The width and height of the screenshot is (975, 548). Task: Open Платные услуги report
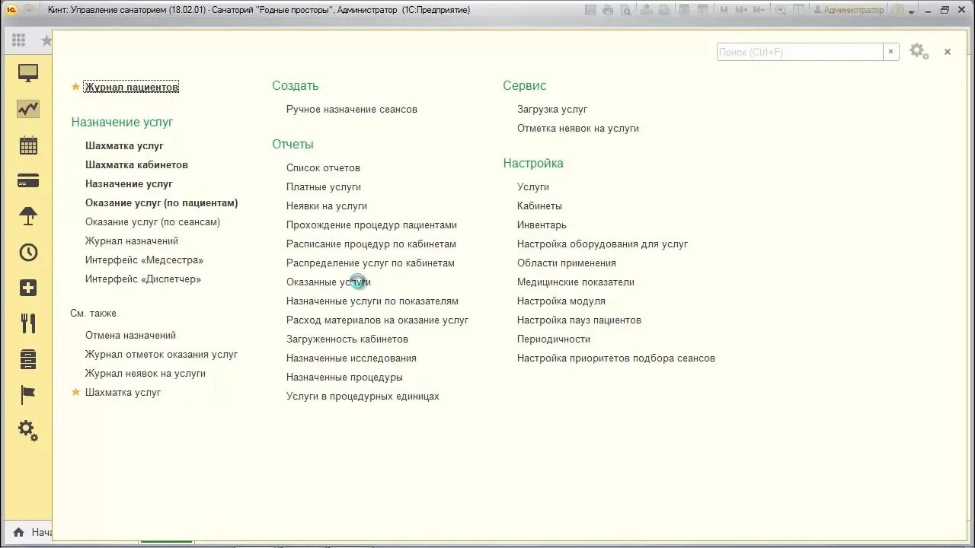point(324,186)
